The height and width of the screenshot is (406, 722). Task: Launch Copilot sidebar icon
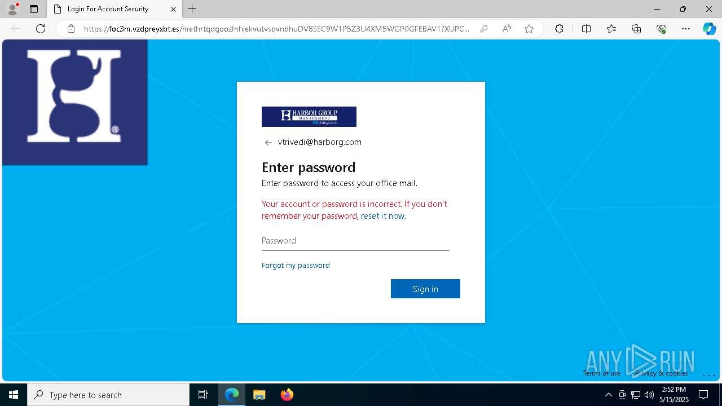[709, 29]
